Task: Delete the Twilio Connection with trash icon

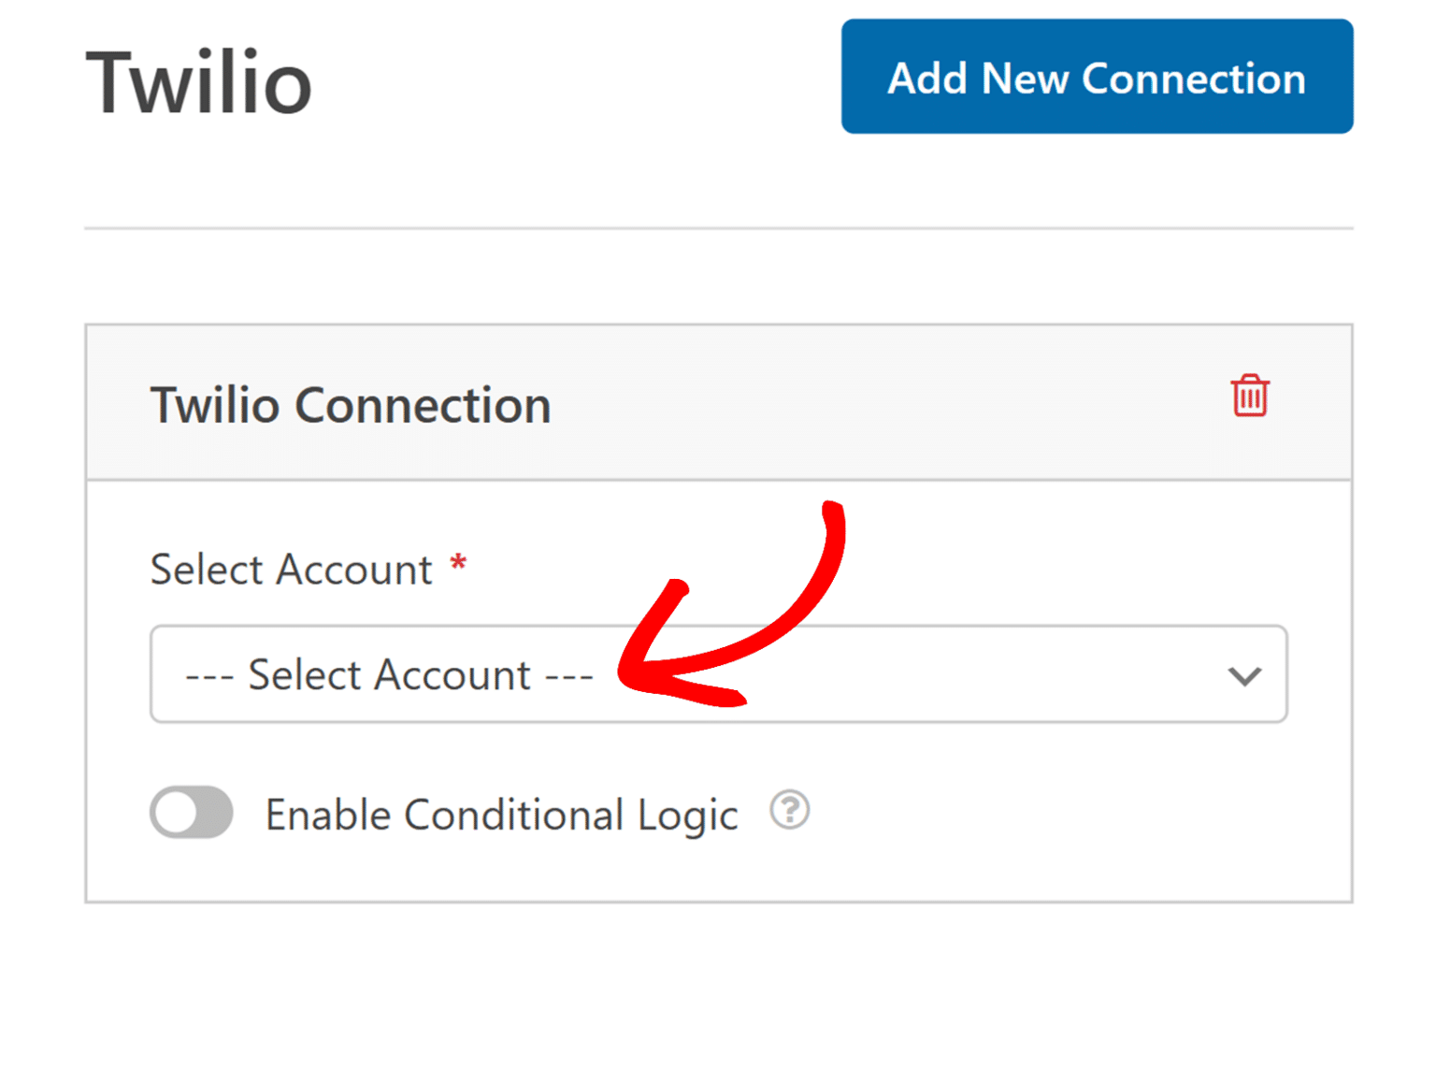Action: [x=1249, y=396]
